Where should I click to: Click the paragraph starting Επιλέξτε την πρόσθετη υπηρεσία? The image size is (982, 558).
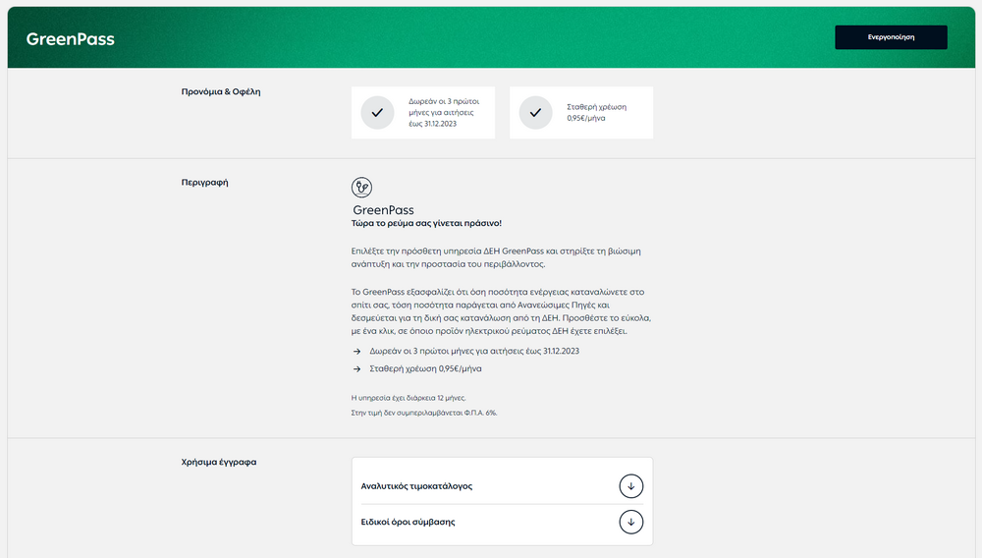click(x=496, y=257)
